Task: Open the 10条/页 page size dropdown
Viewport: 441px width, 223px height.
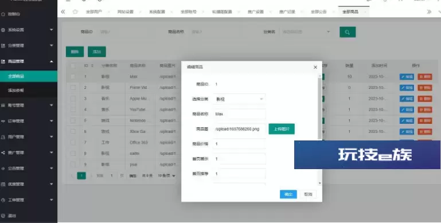Action: (166, 176)
